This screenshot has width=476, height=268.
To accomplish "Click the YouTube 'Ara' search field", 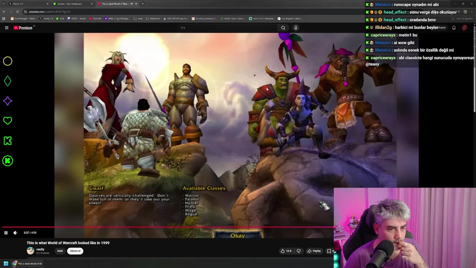I will click(x=227, y=28).
